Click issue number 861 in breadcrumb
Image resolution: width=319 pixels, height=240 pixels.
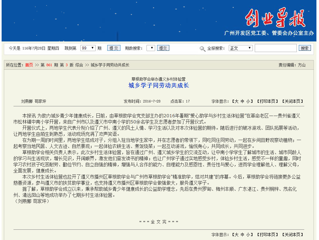(x=49, y=65)
